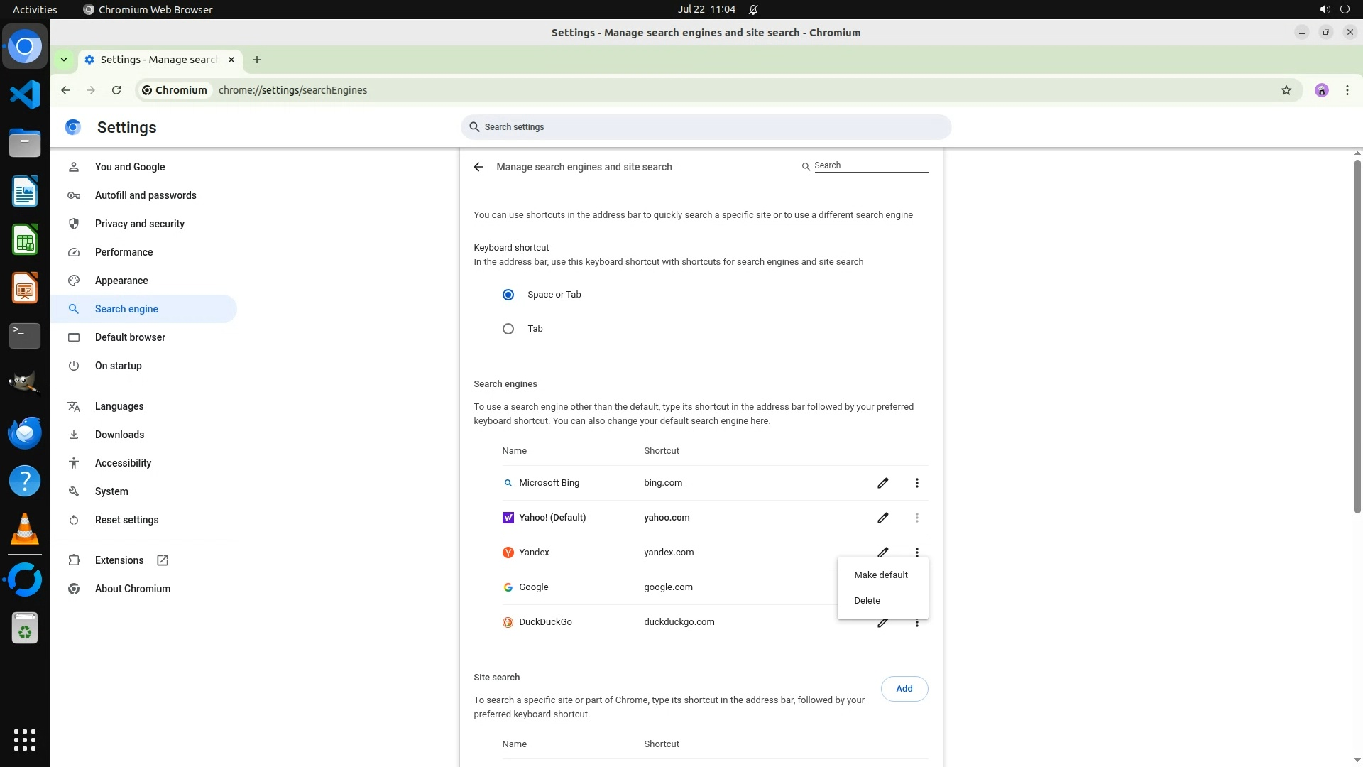Screen dimensions: 1363x767
Task: Select the Tab-only keyboard shortcut radio
Action: coord(508,329)
